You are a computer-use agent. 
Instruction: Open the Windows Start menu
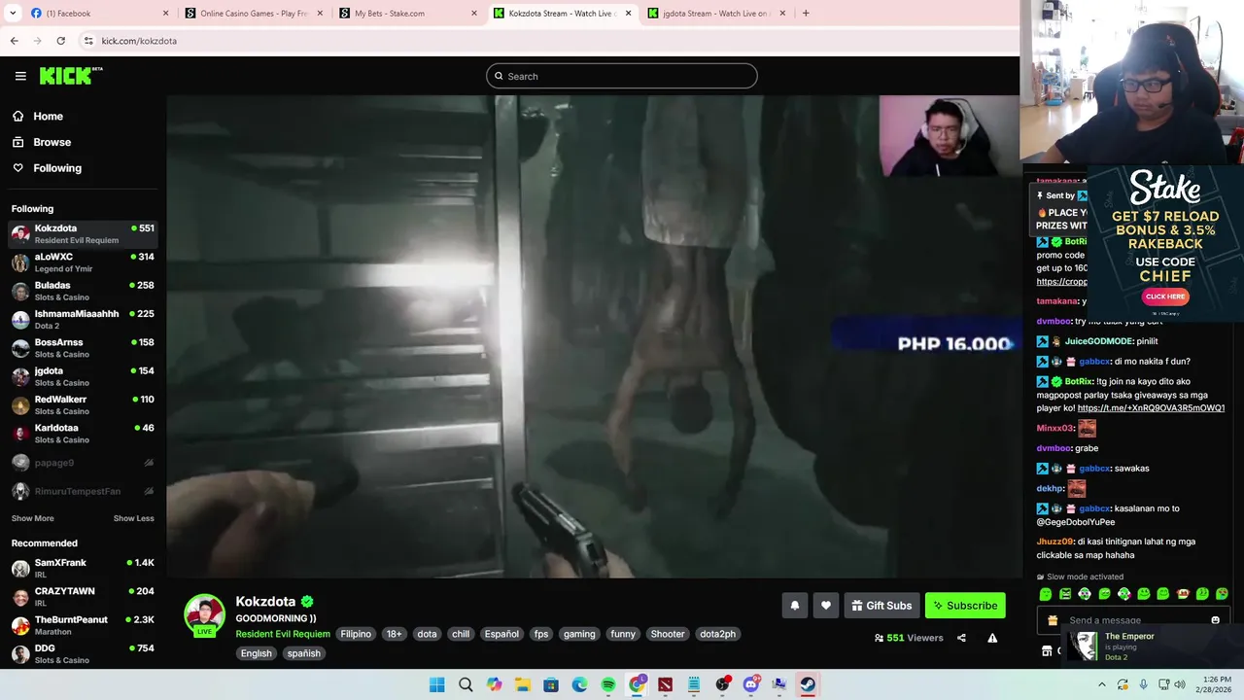437,684
